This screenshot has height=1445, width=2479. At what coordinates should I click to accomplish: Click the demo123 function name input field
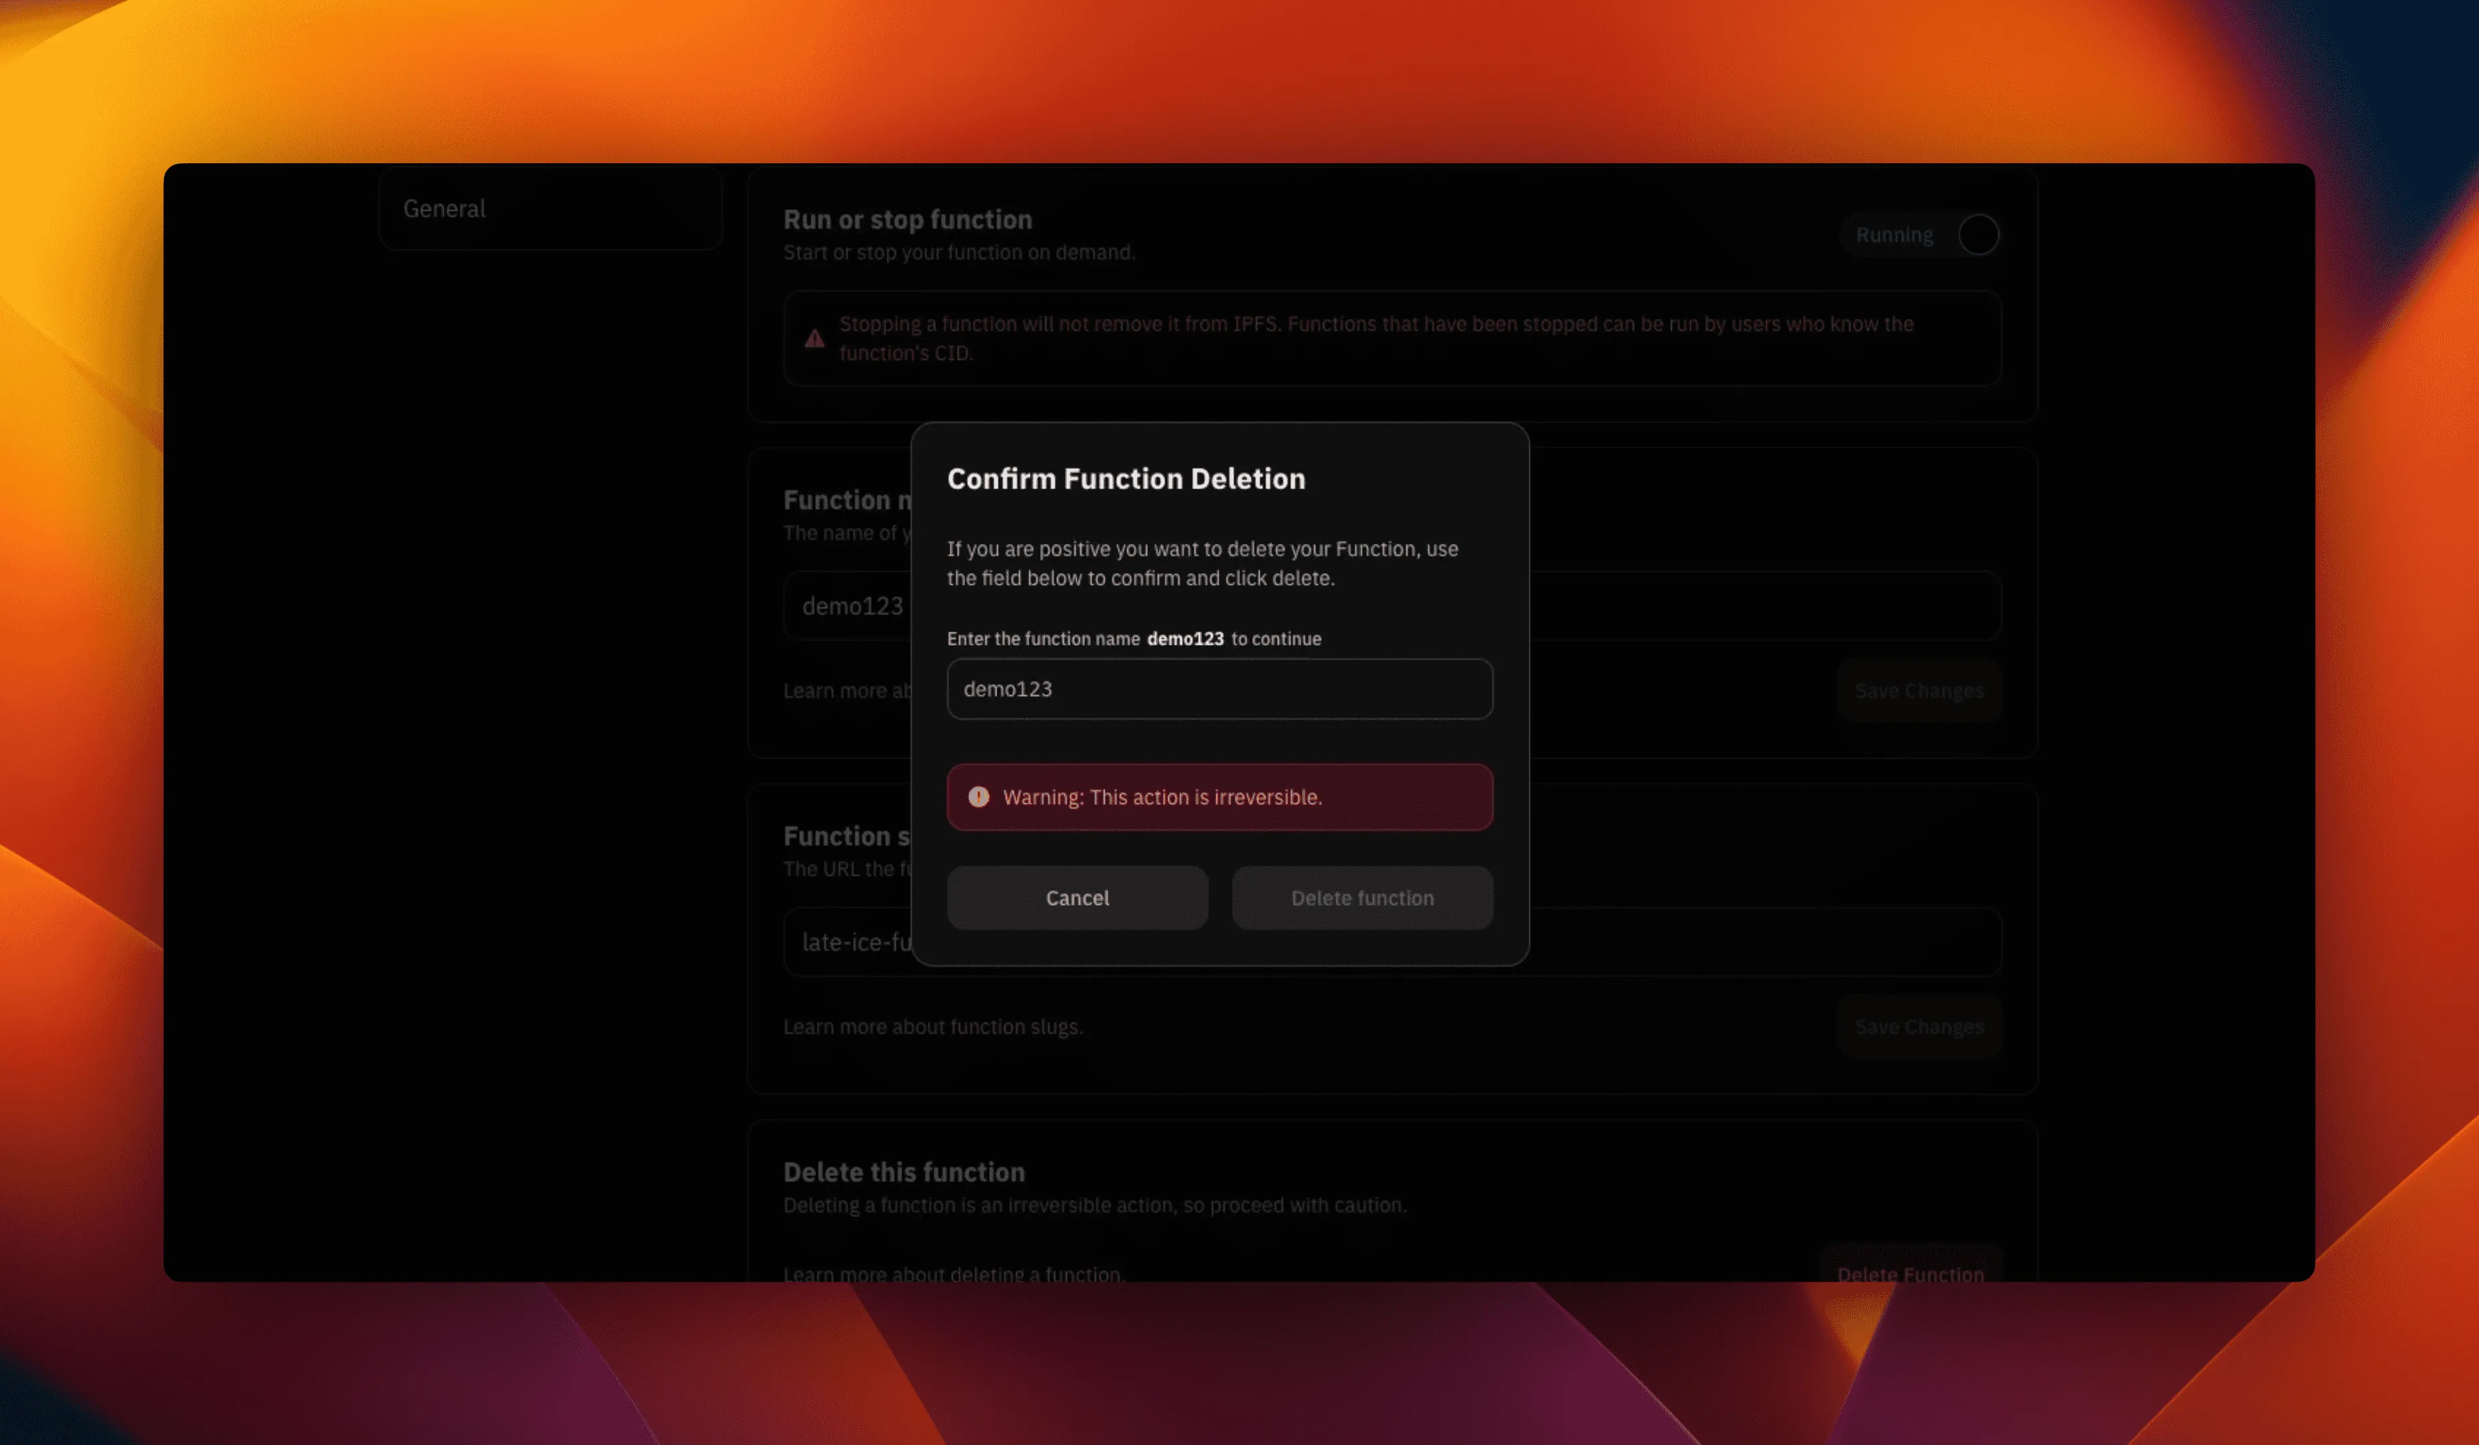tap(1219, 688)
